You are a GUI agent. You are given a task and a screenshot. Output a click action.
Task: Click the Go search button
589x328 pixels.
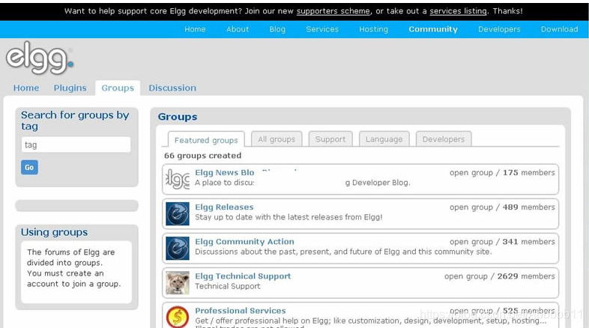point(29,168)
